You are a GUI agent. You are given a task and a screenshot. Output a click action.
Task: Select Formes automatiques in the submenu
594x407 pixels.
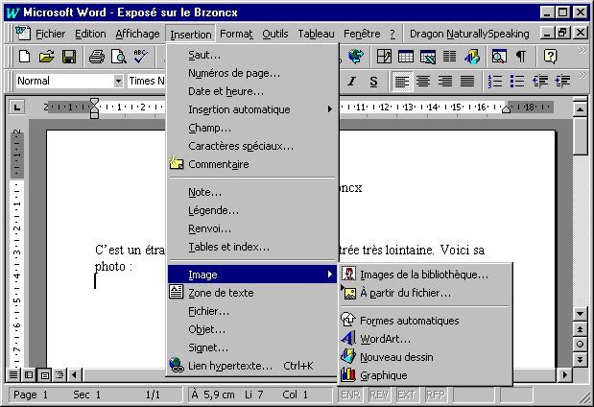pos(425,321)
